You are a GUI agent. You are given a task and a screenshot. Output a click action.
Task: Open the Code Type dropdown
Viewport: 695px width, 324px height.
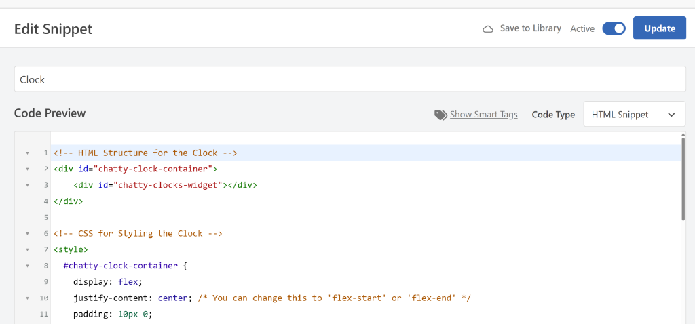[634, 115]
